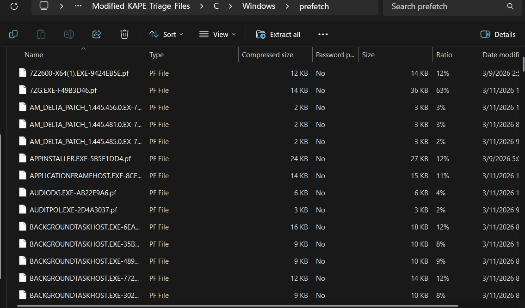Screen dimensions: 525x308
Task: Expand the chevron after Windows in breadcrumb
Action: (288, 6)
